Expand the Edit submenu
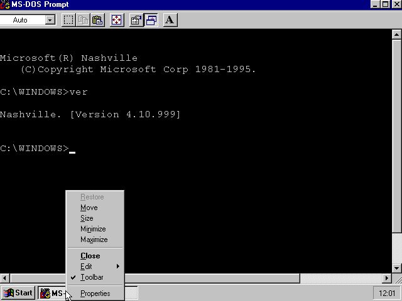The image size is (402, 301). 95,267
